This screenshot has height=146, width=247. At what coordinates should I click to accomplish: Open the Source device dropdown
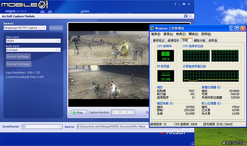44,28
